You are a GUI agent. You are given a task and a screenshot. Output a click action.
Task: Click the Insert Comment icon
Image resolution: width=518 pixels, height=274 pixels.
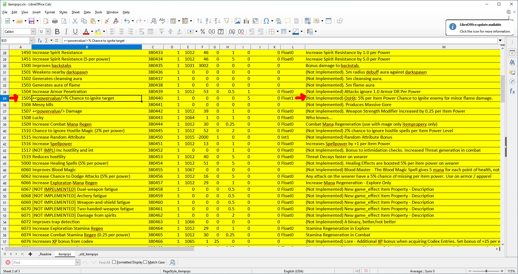pyautogui.click(x=288, y=21)
